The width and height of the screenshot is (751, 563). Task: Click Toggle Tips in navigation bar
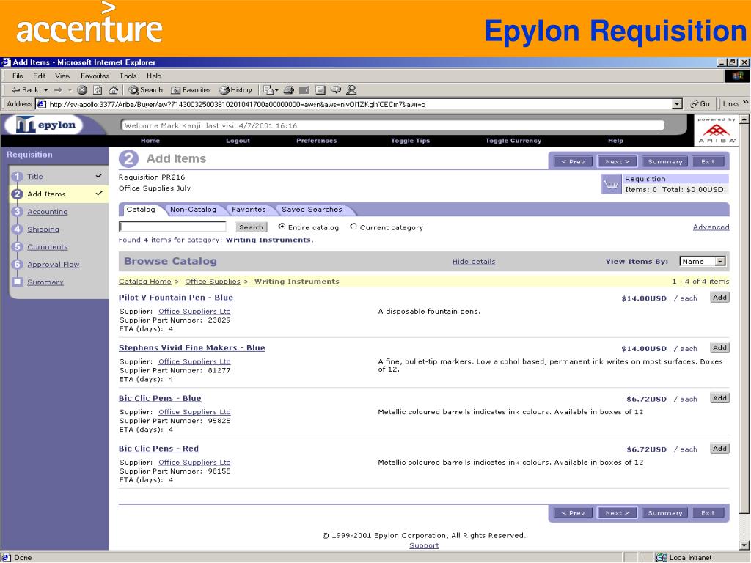(411, 141)
